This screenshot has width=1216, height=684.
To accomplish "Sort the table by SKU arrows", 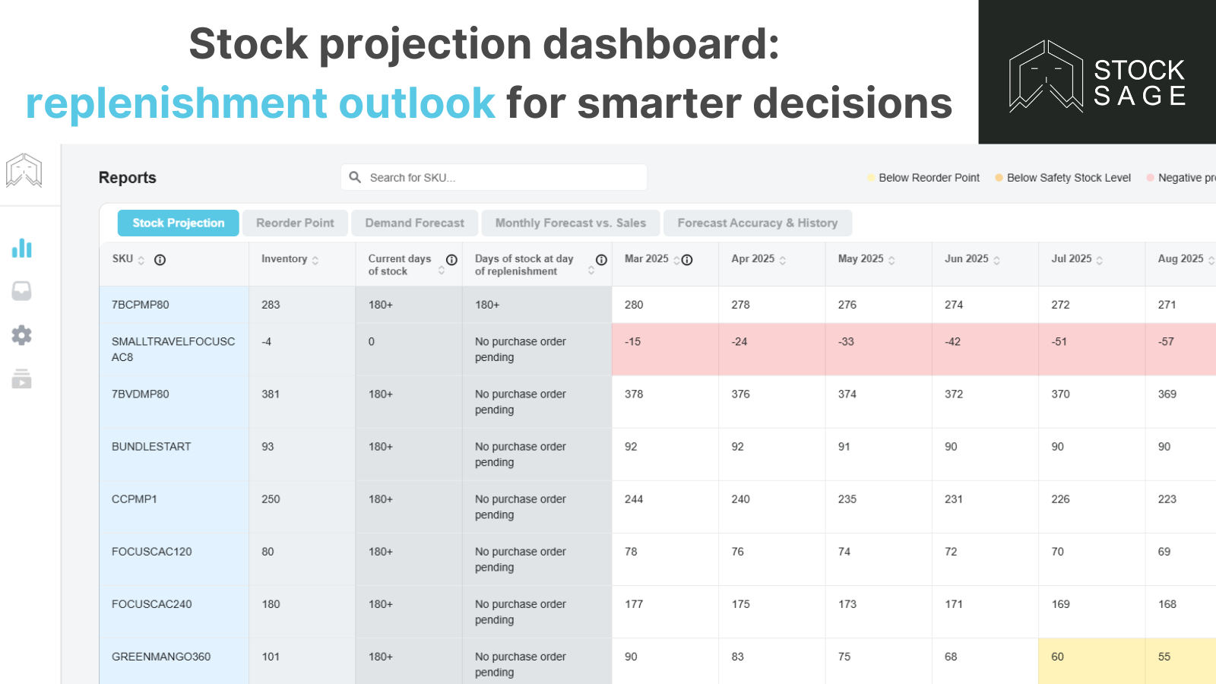I will tap(141, 260).
